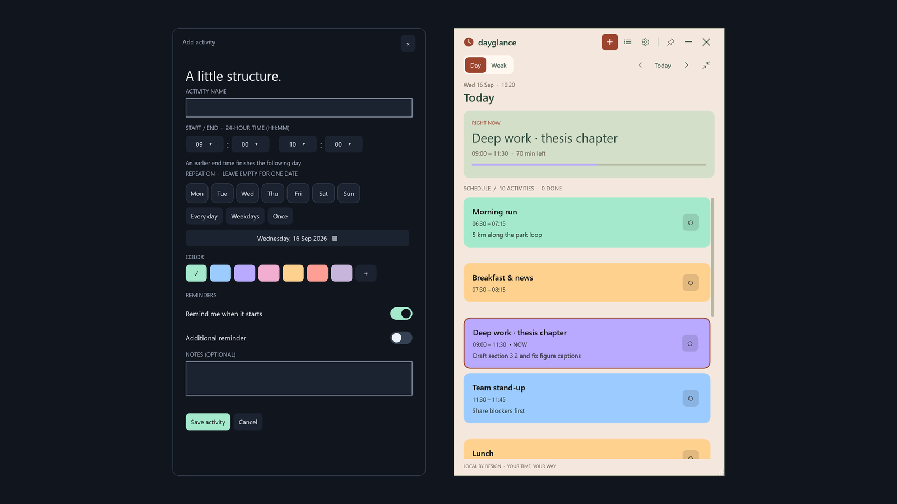This screenshot has width=897, height=504.
Task: Click the Activity name input field
Action: (299, 108)
